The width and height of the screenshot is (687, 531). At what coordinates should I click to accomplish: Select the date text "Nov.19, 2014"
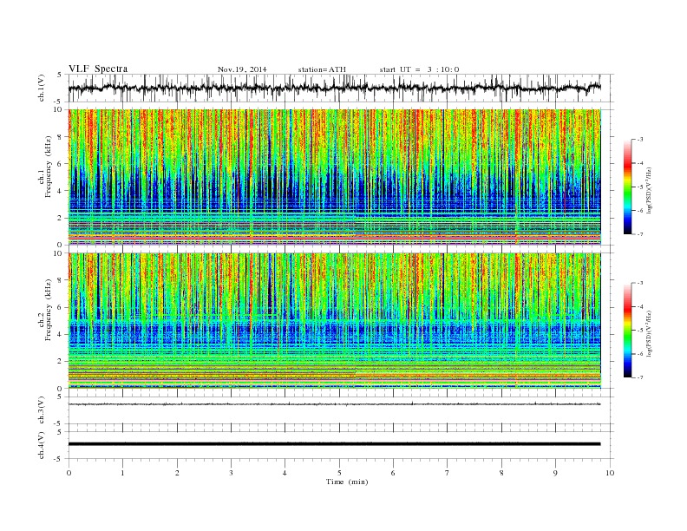click(242, 69)
